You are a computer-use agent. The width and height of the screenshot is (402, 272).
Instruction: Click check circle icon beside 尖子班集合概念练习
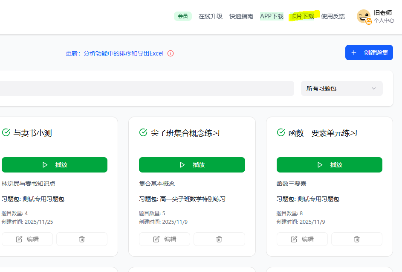(143, 132)
